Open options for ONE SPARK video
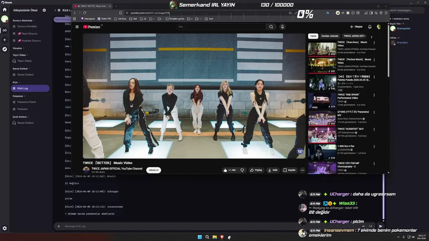Screen dimensions: 429x241 click(x=374, y=95)
